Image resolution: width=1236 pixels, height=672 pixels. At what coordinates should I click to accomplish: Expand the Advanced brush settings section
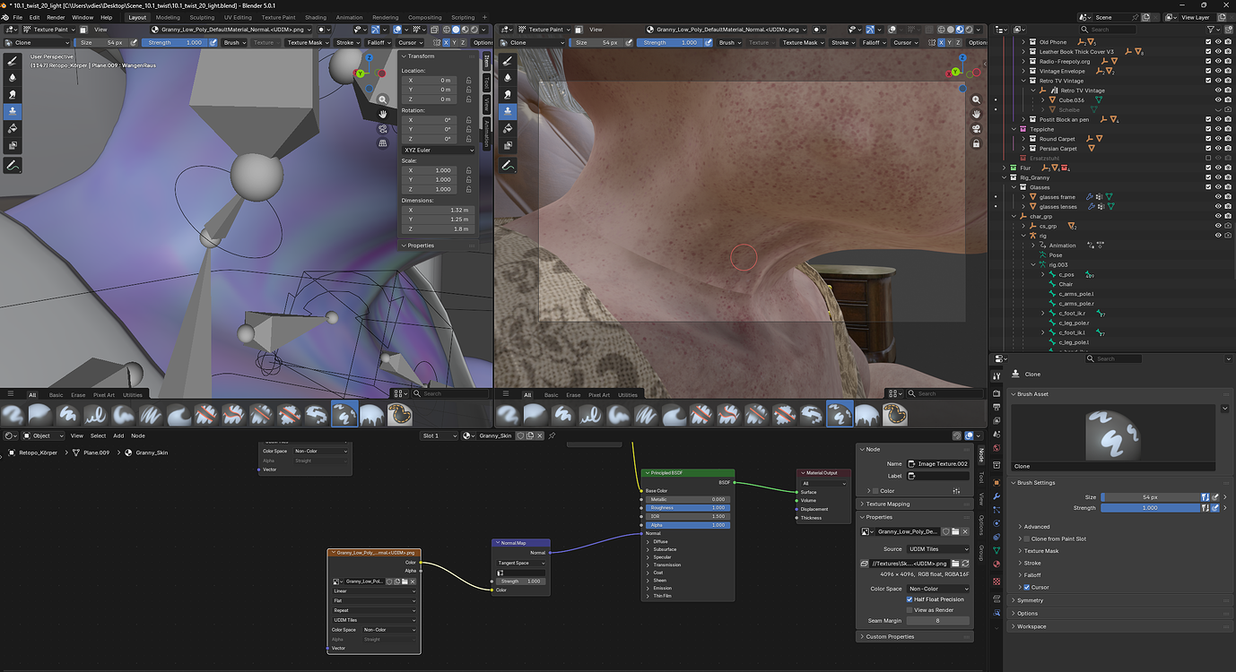coord(1035,527)
